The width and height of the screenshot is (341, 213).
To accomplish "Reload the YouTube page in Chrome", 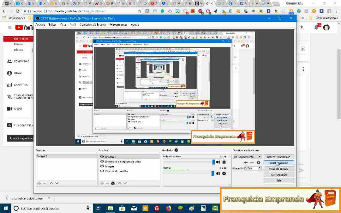I will [x=18, y=11].
